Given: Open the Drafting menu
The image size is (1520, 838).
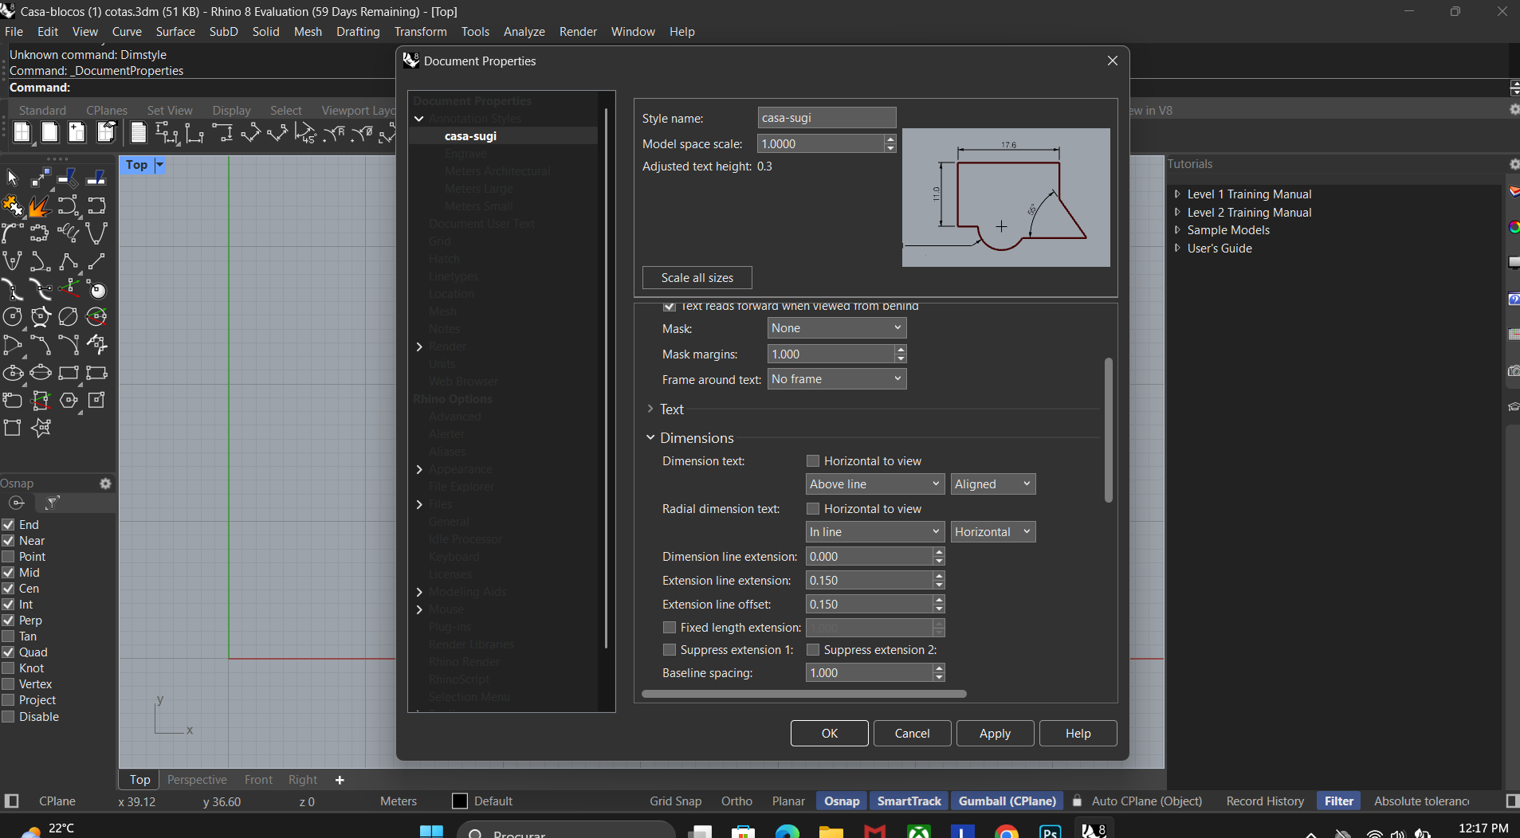Looking at the screenshot, I should tap(358, 32).
